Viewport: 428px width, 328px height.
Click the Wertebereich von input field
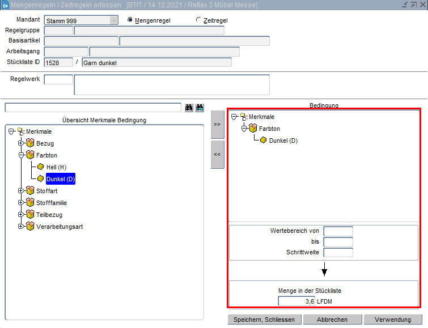[338, 231]
